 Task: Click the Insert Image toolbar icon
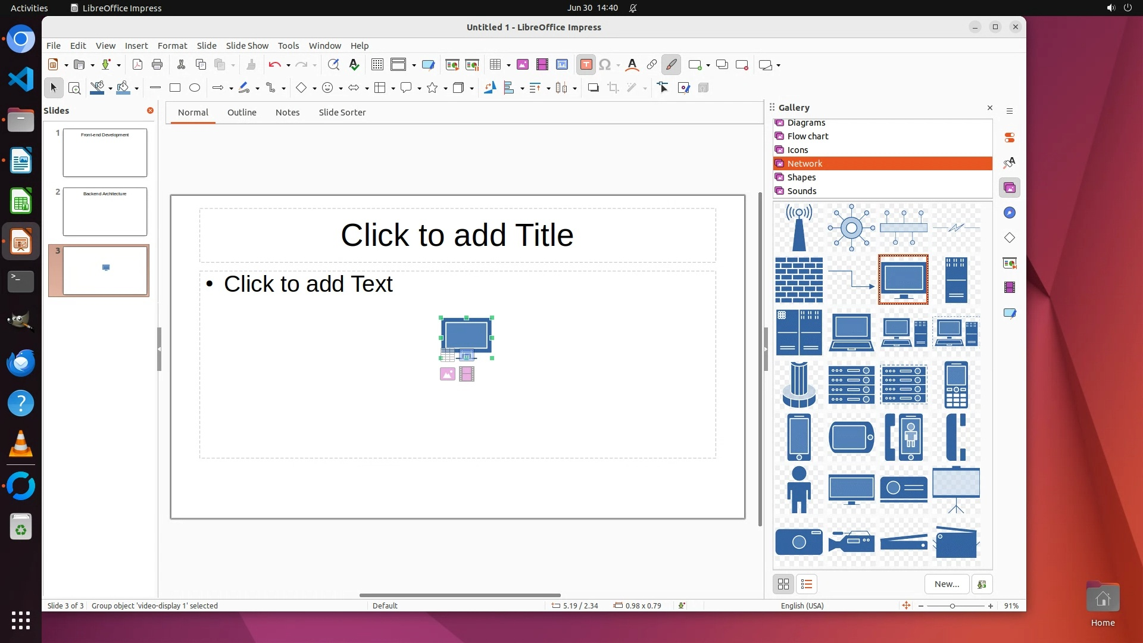click(x=522, y=65)
